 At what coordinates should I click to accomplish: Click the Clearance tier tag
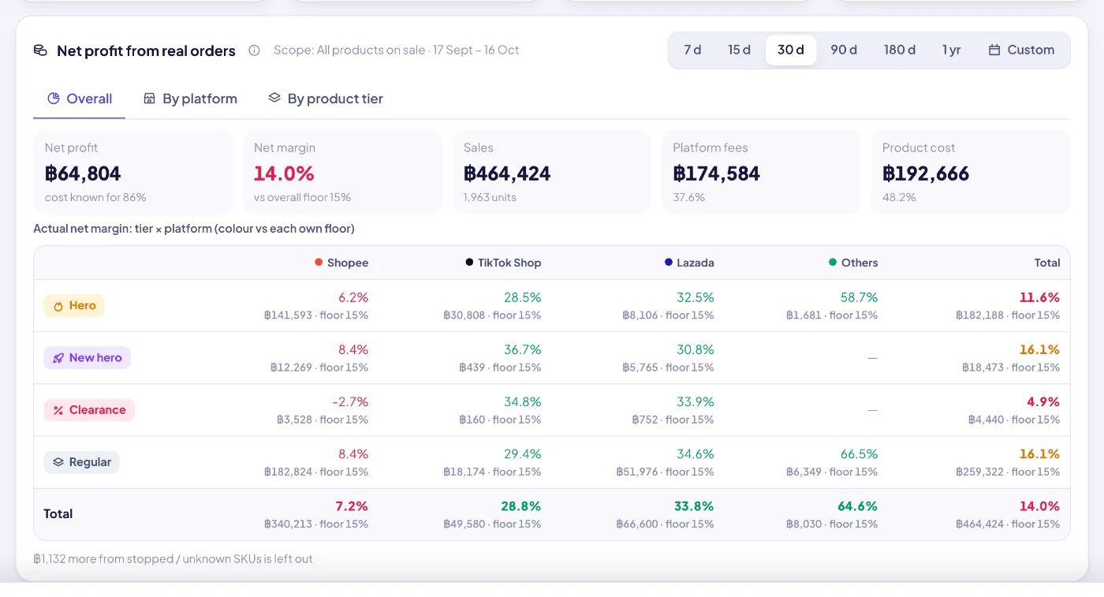[89, 410]
